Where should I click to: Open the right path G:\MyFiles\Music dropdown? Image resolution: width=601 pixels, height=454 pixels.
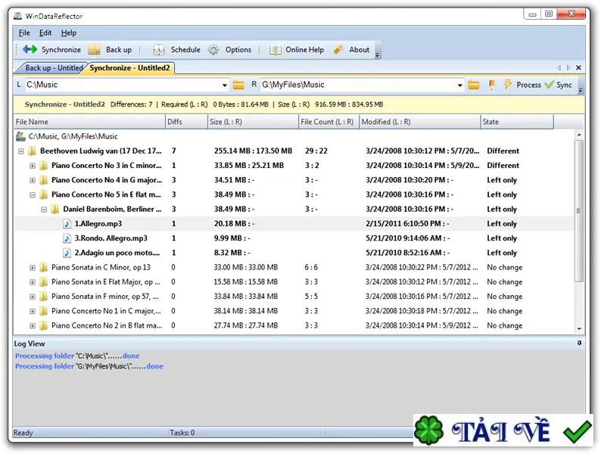click(x=460, y=85)
